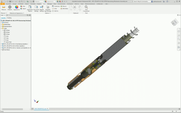
Task: Open the File menu
Action: (2, 4)
